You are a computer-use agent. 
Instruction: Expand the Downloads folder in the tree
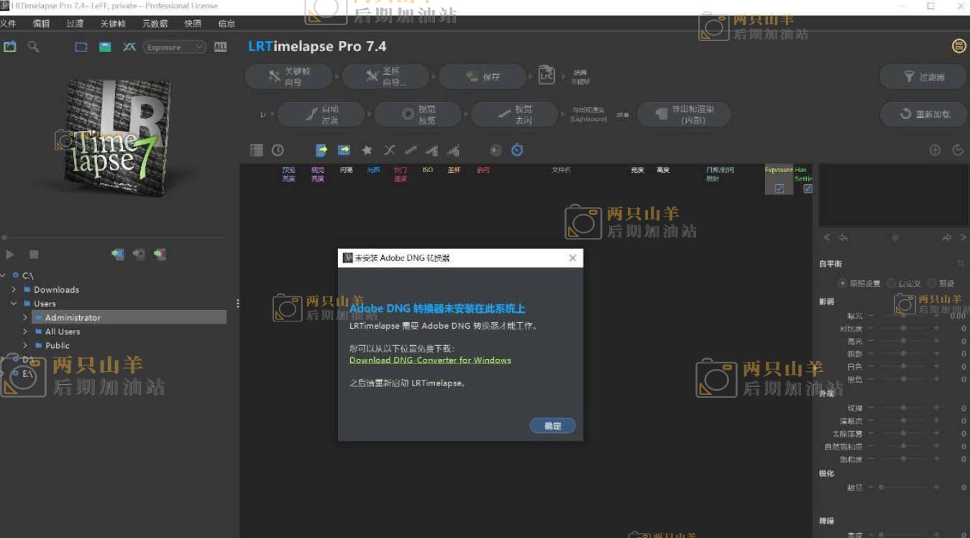coord(14,290)
